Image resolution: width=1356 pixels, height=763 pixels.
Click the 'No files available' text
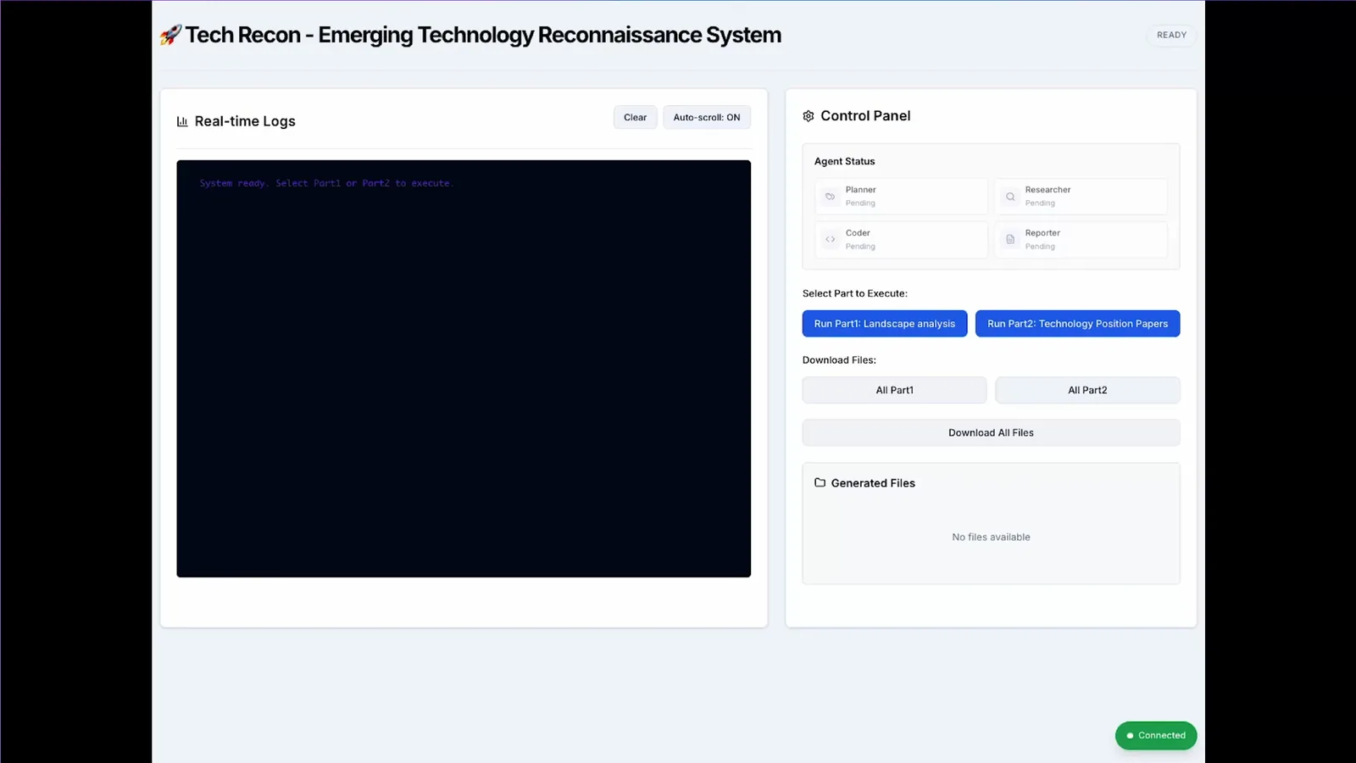(x=991, y=537)
